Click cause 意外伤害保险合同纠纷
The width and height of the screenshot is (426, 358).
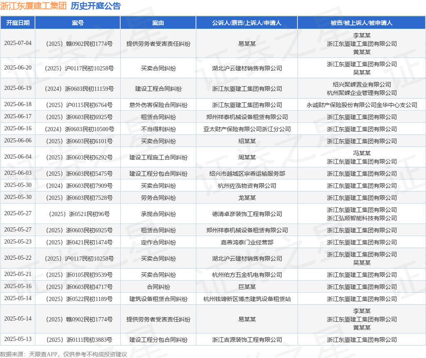158,105
